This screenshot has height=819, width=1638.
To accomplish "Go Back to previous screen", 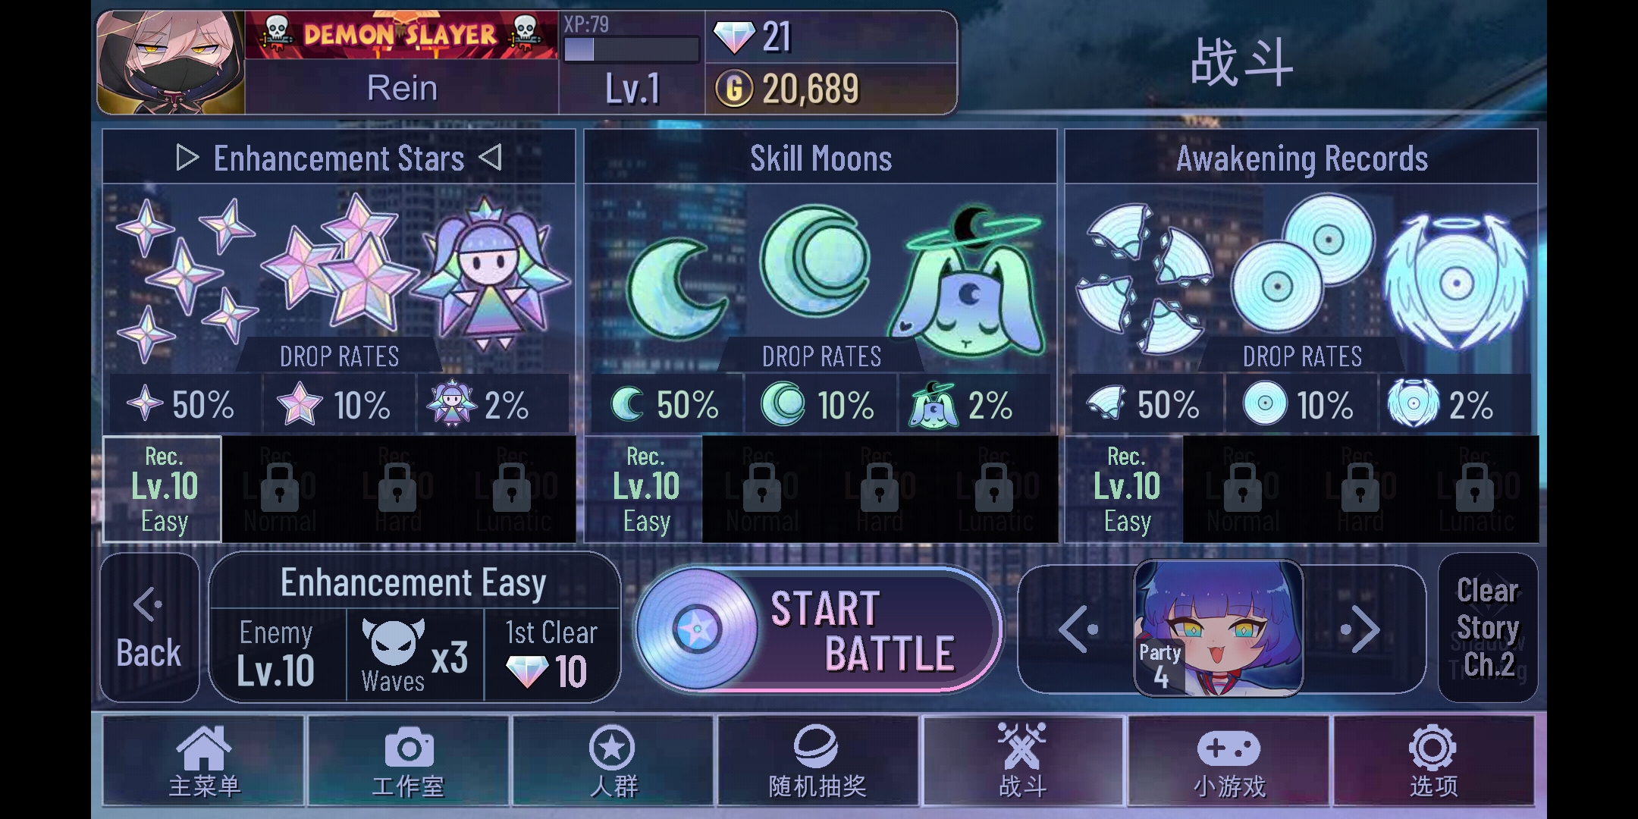I will click(x=149, y=627).
